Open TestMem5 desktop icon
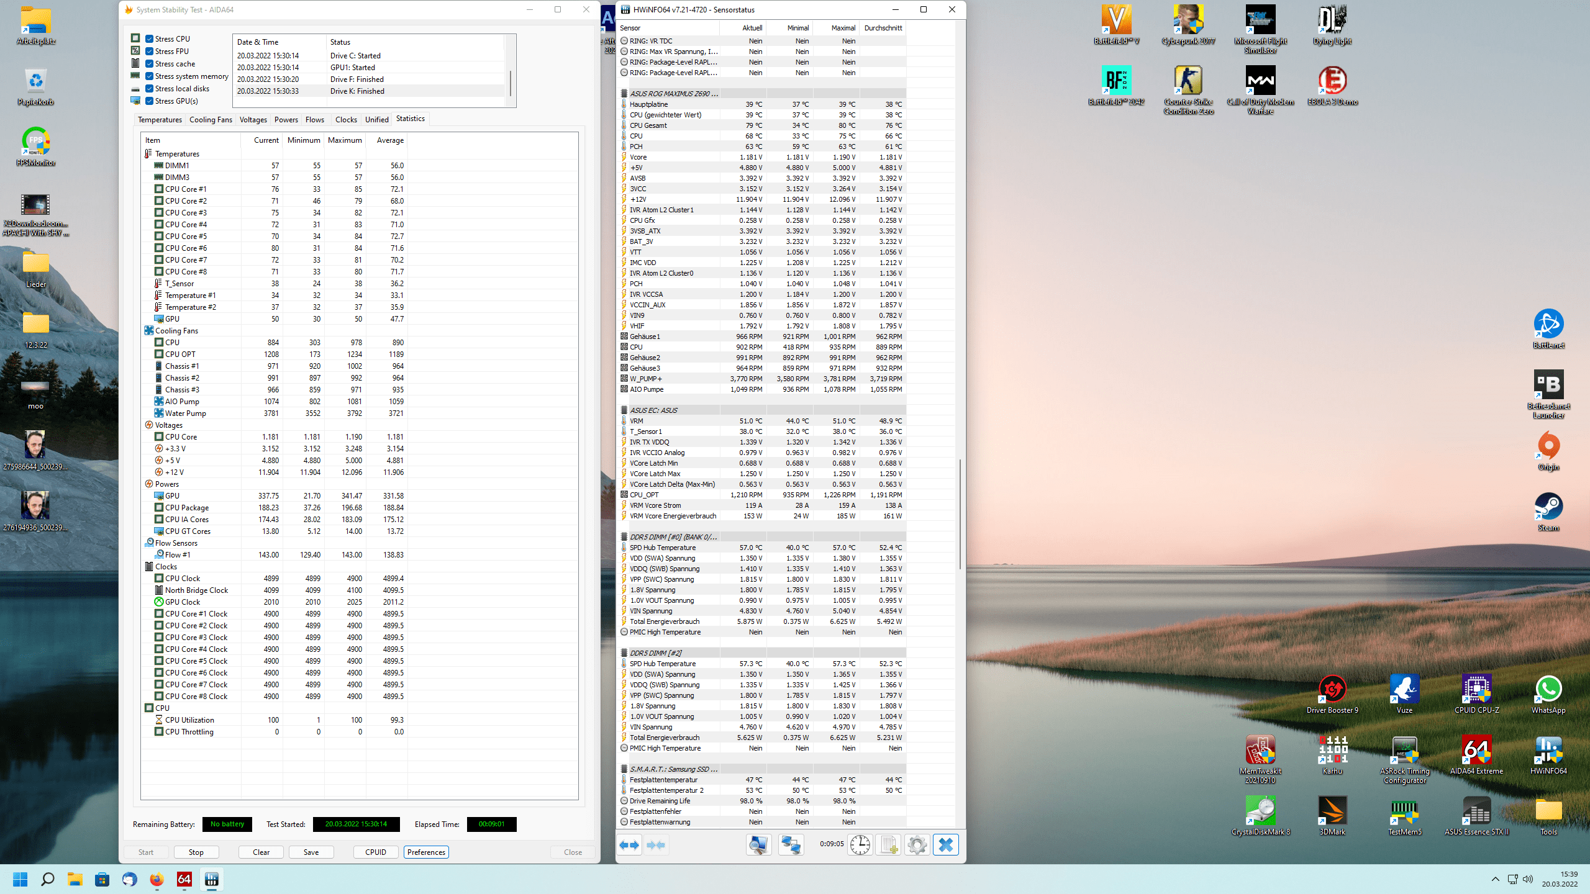Viewport: 1590px width, 894px height. pyautogui.click(x=1404, y=816)
